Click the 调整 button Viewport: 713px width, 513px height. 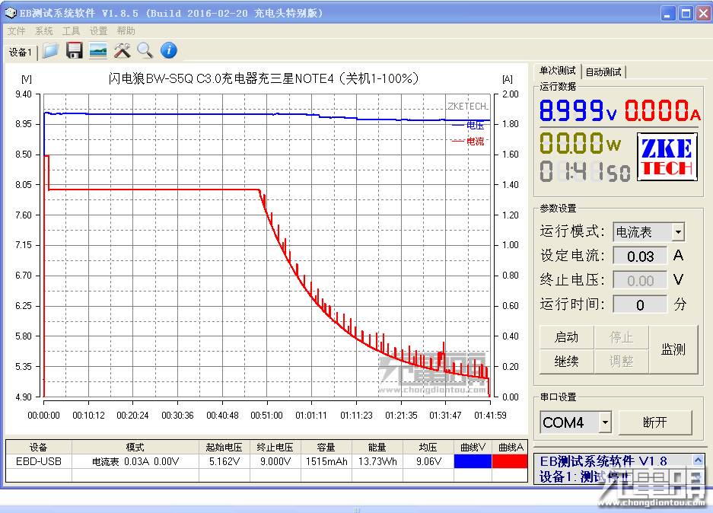click(621, 362)
